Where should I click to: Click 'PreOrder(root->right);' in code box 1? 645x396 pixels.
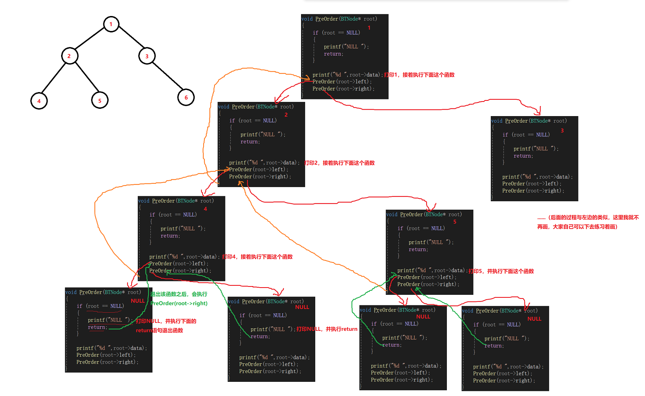click(x=344, y=88)
